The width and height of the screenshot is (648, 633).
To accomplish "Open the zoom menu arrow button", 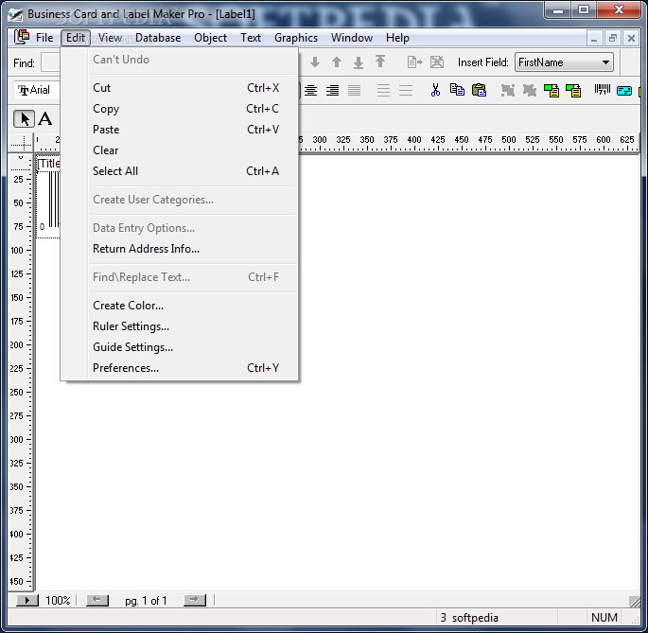I will coord(27,600).
